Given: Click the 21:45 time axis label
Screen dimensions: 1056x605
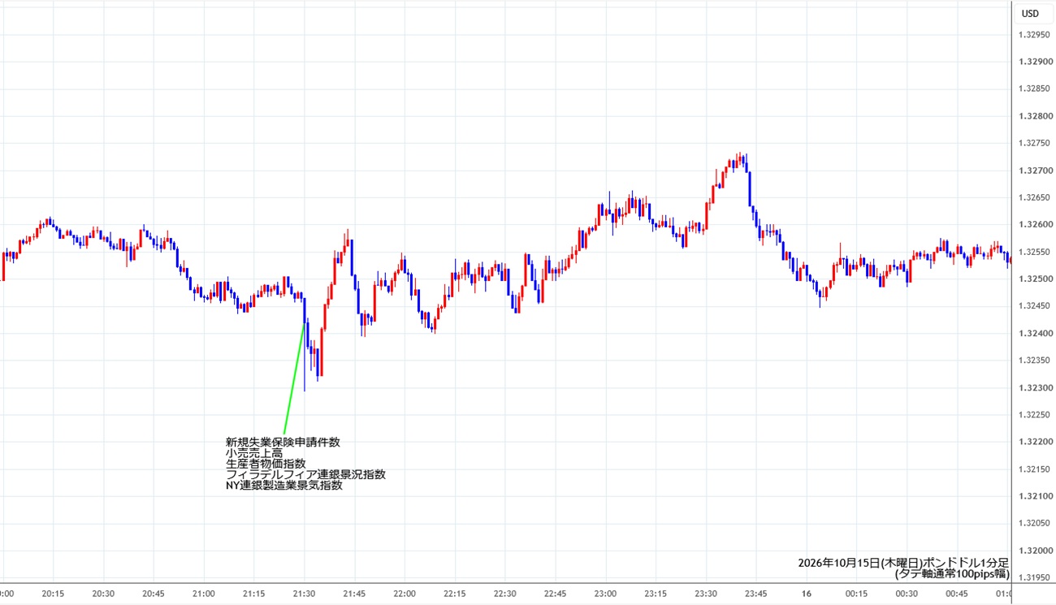Looking at the screenshot, I should click(x=354, y=594).
